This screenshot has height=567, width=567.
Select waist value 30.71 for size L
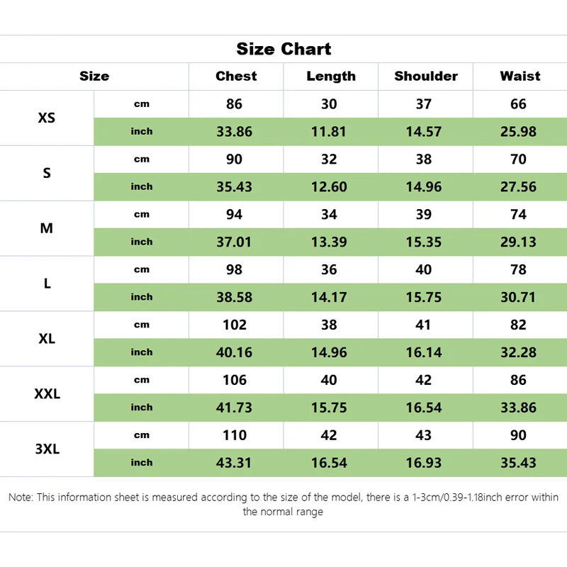coord(518,297)
